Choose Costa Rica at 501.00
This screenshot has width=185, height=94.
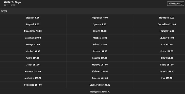[33, 85]
